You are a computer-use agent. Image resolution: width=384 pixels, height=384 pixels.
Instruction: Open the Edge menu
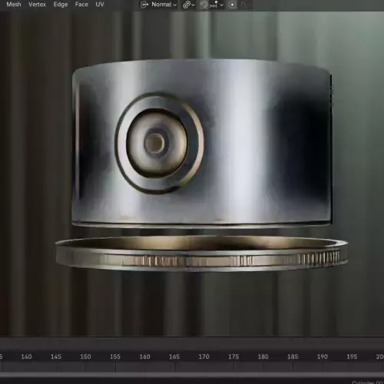[61, 5]
